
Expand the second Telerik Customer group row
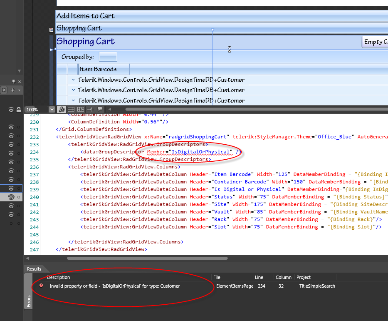pos(73,90)
